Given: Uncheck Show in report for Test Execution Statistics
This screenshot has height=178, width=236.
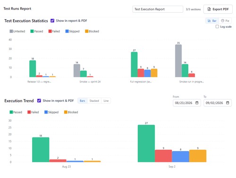Looking at the screenshot, I should pos(52,21).
